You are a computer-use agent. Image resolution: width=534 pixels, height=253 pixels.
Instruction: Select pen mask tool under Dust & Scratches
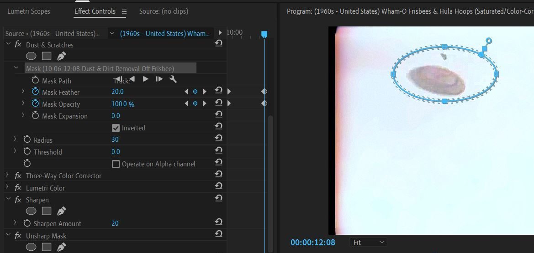click(61, 56)
